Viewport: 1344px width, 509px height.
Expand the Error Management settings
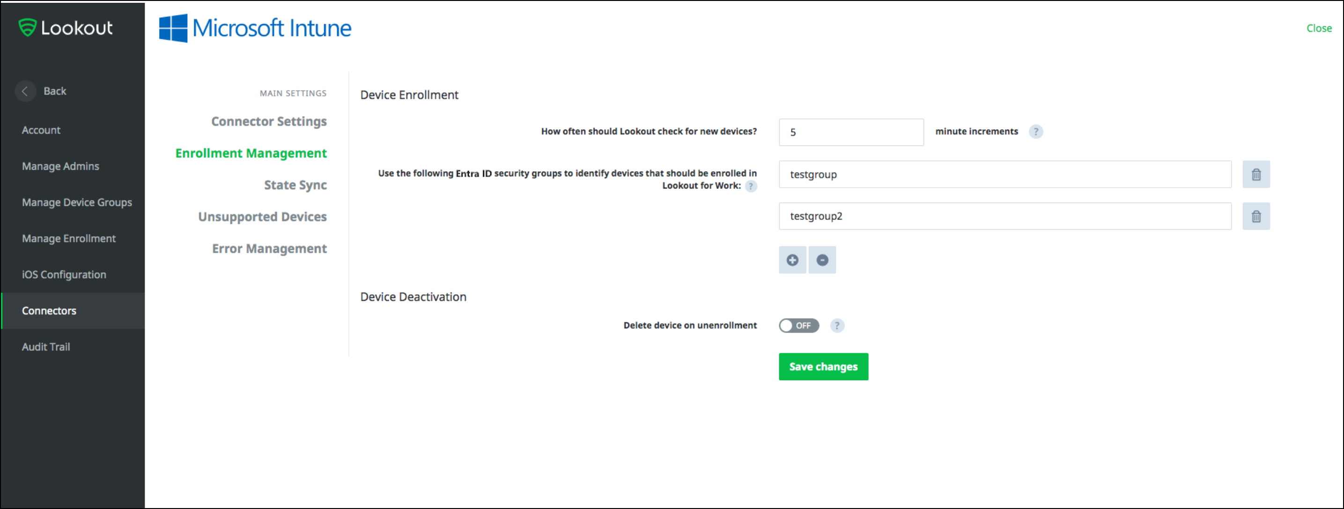coord(269,248)
